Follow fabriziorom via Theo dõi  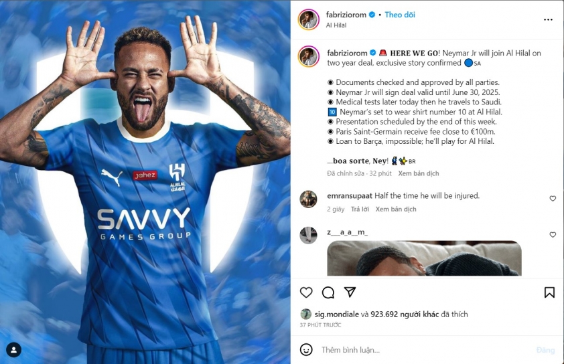400,15
